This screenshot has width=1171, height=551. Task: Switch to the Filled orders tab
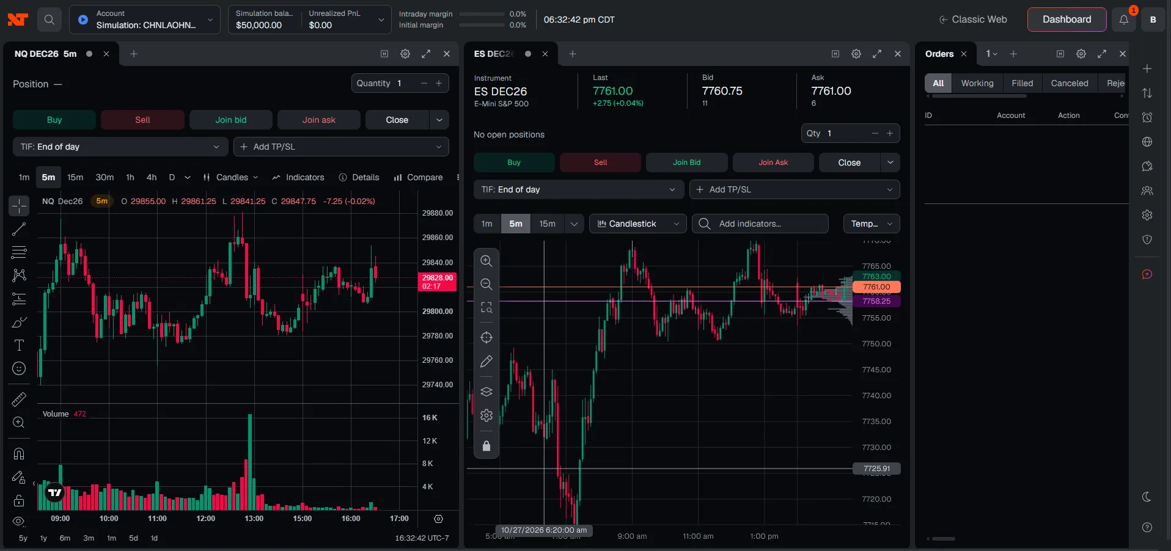pyautogui.click(x=1022, y=83)
